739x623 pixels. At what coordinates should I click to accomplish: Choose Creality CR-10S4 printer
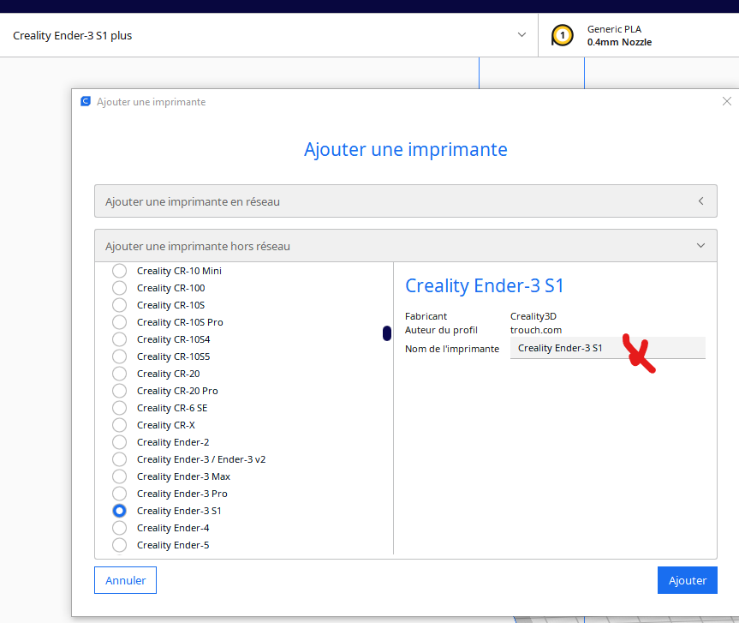click(x=119, y=339)
